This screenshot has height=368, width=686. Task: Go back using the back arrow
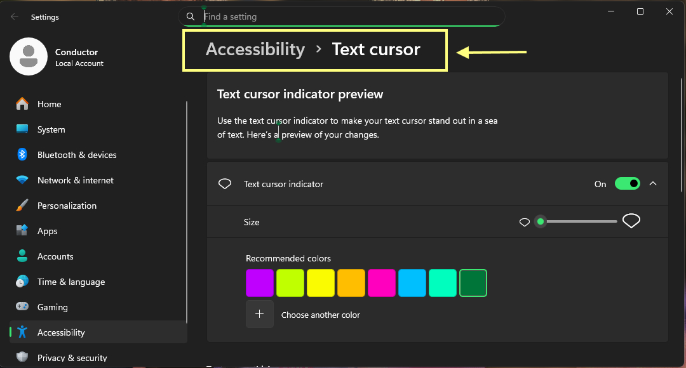pos(15,17)
